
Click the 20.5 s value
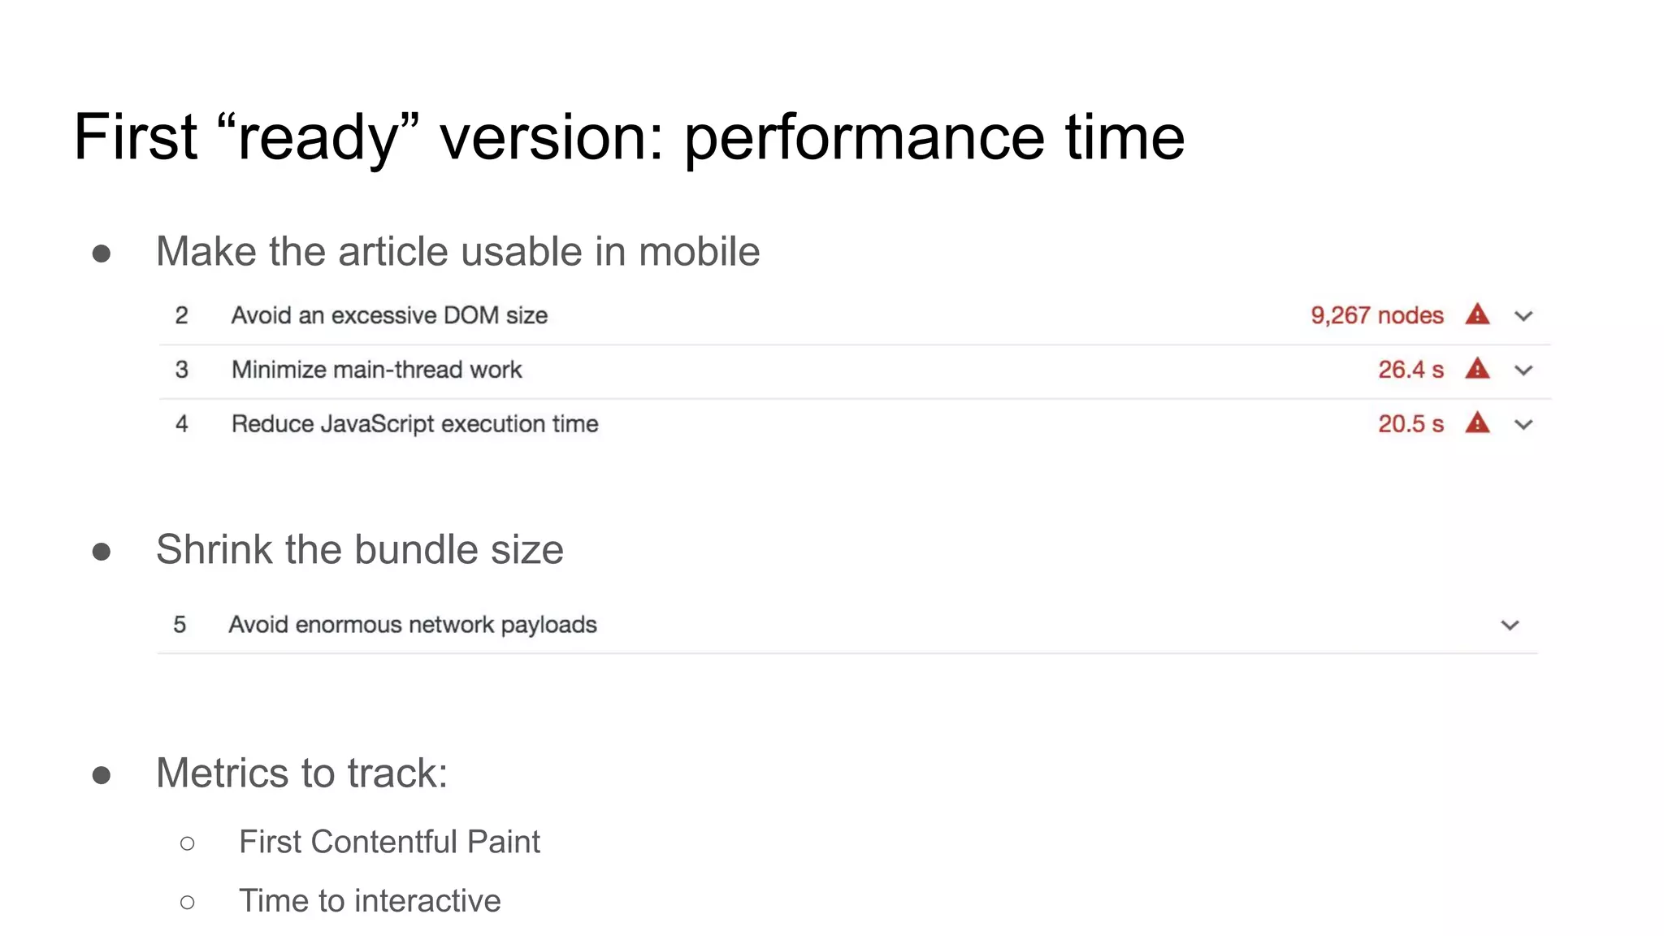[x=1410, y=424]
